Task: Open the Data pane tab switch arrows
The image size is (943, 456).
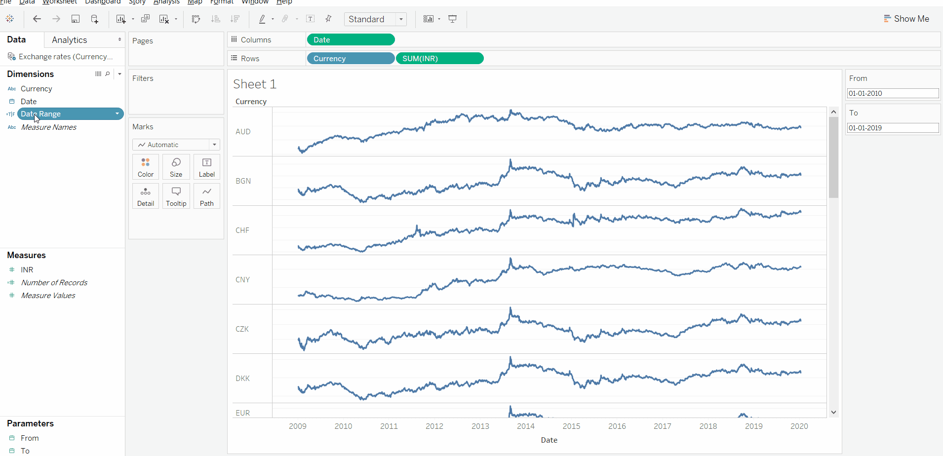Action: pyautogui.click(x=119, y=39)
